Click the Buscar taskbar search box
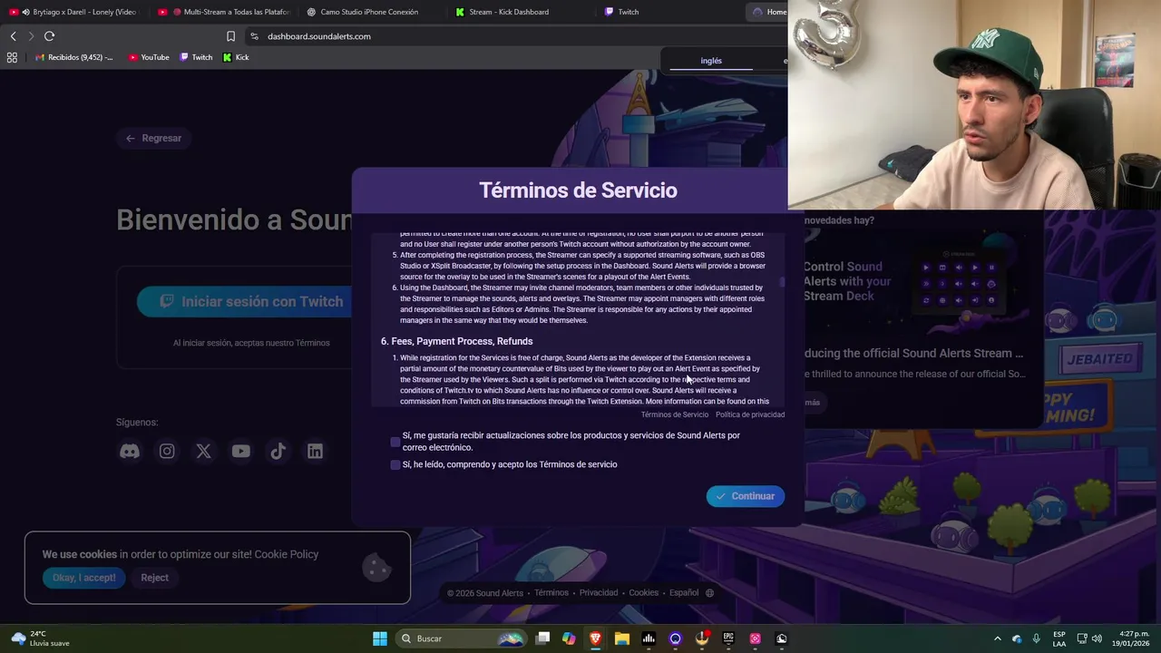 click(463, 638)
